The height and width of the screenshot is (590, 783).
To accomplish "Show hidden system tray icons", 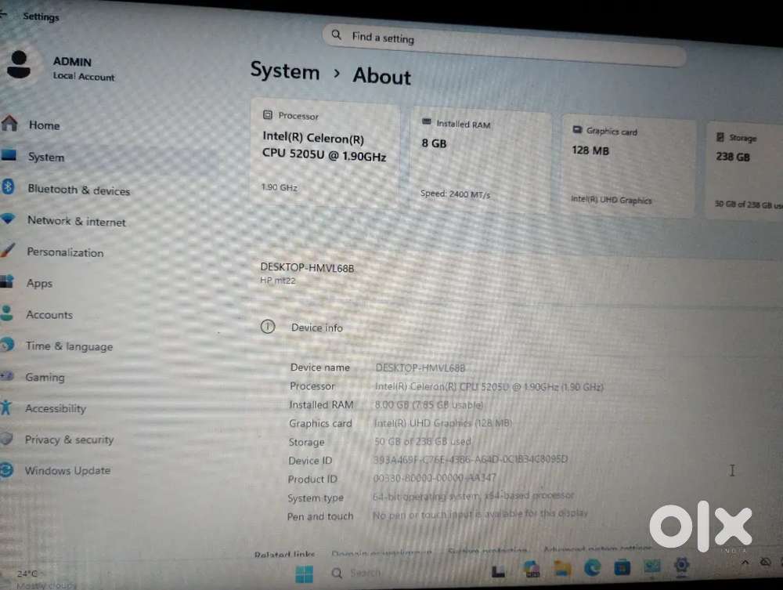I will pyautogui.click(x=745, y=563).
